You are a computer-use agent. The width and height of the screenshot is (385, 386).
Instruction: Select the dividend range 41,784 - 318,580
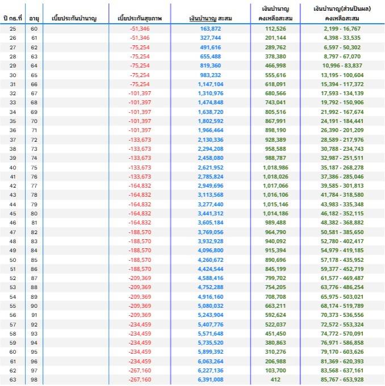[342, 195]
